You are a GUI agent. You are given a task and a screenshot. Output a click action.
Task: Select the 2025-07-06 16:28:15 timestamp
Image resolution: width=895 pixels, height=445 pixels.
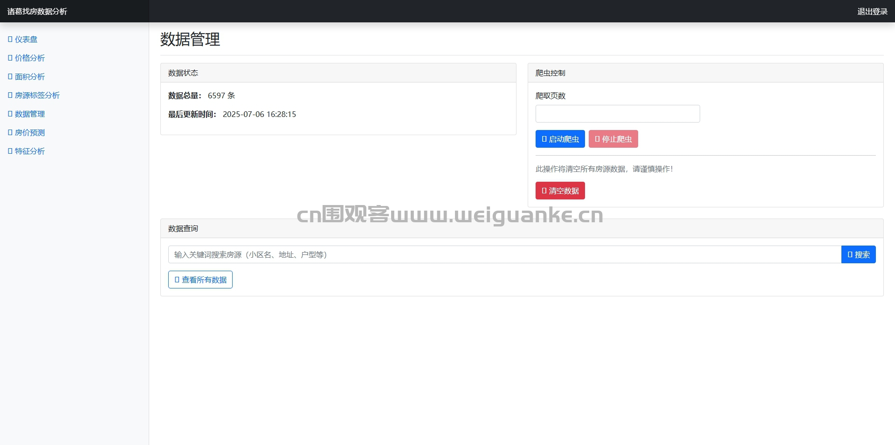tap(259, 114)
